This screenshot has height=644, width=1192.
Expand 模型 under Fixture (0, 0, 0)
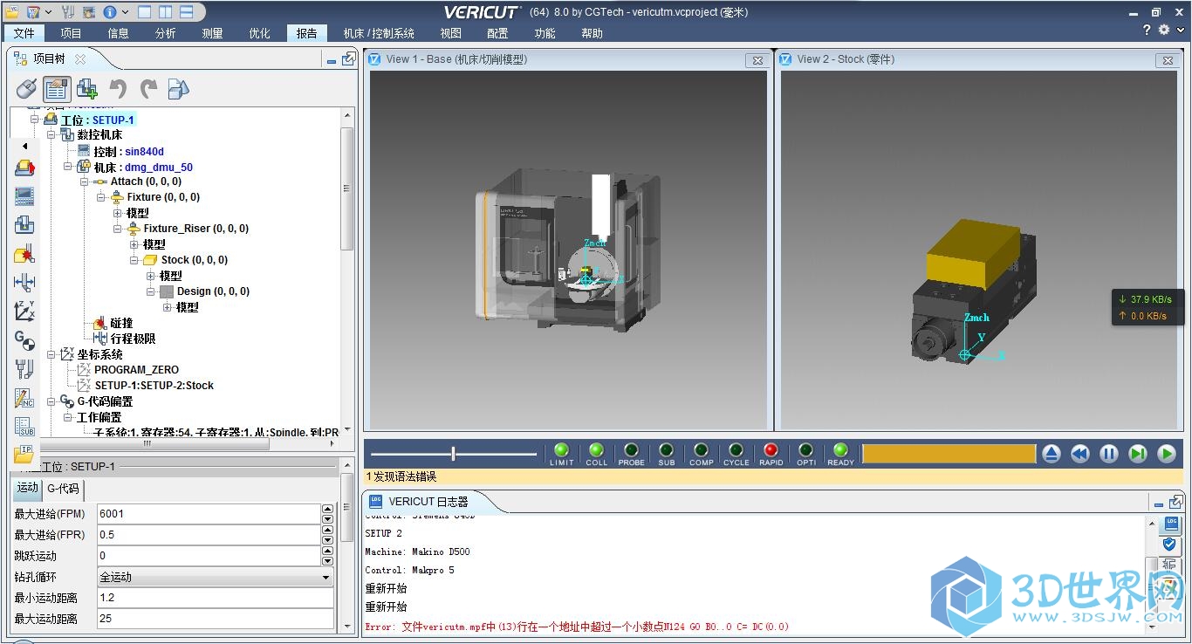tap(118, 213)
